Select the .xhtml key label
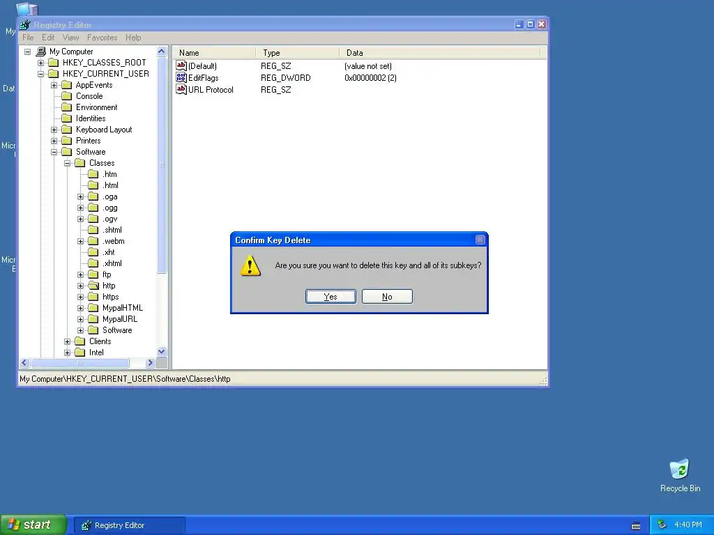Viewport: 714px width, 535px height. (112, 263)
